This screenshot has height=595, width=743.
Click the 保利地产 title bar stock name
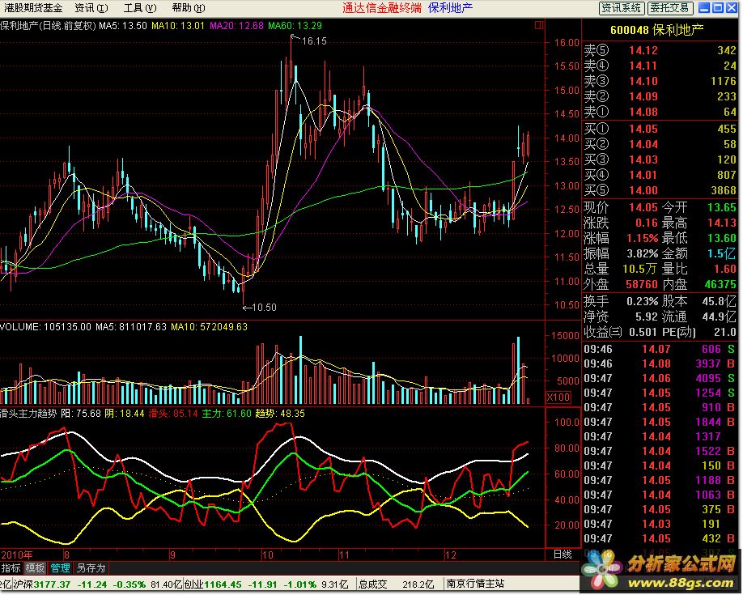450,7
